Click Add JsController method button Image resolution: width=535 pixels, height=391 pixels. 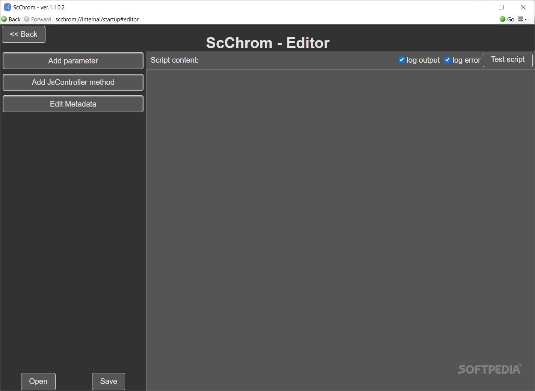[73, 82]
